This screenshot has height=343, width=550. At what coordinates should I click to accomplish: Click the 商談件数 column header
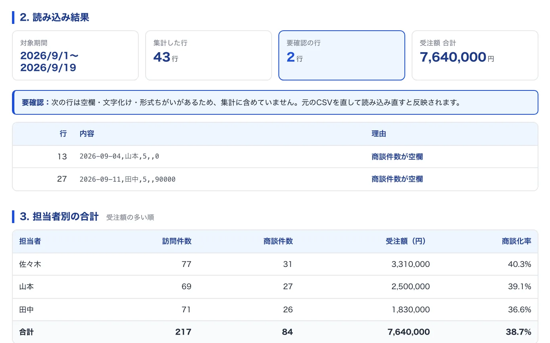pos(278,241)
